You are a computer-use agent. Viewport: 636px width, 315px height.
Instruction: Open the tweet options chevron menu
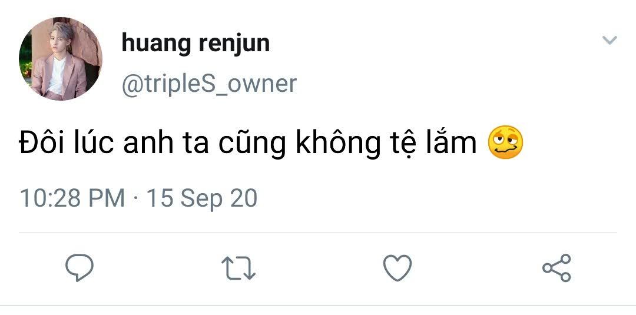coord(609,39)
